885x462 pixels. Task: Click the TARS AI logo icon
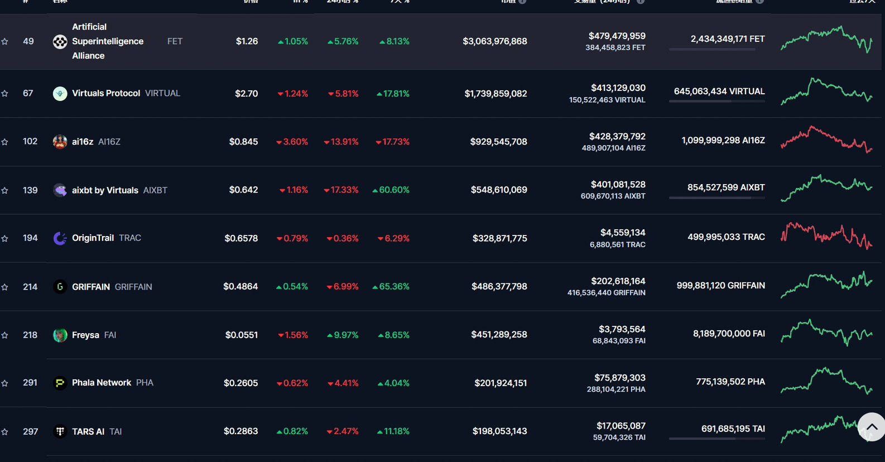pyautogui.click(x=60, y=431)
